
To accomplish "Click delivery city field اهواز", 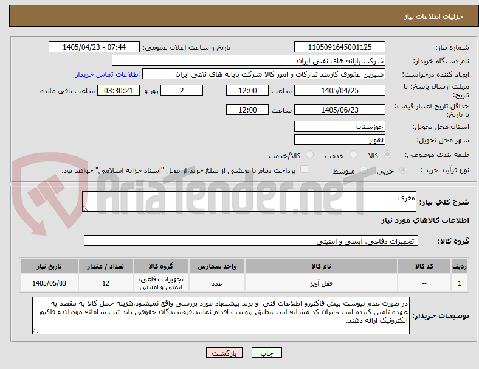I will (339, 140).
